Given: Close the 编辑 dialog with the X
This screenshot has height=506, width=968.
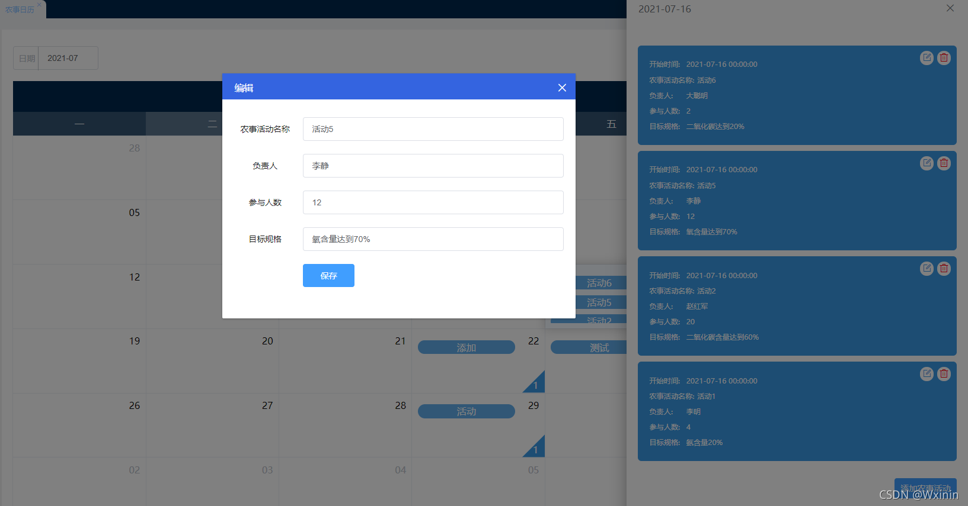Looking at the screenshot, I should 562,88.
